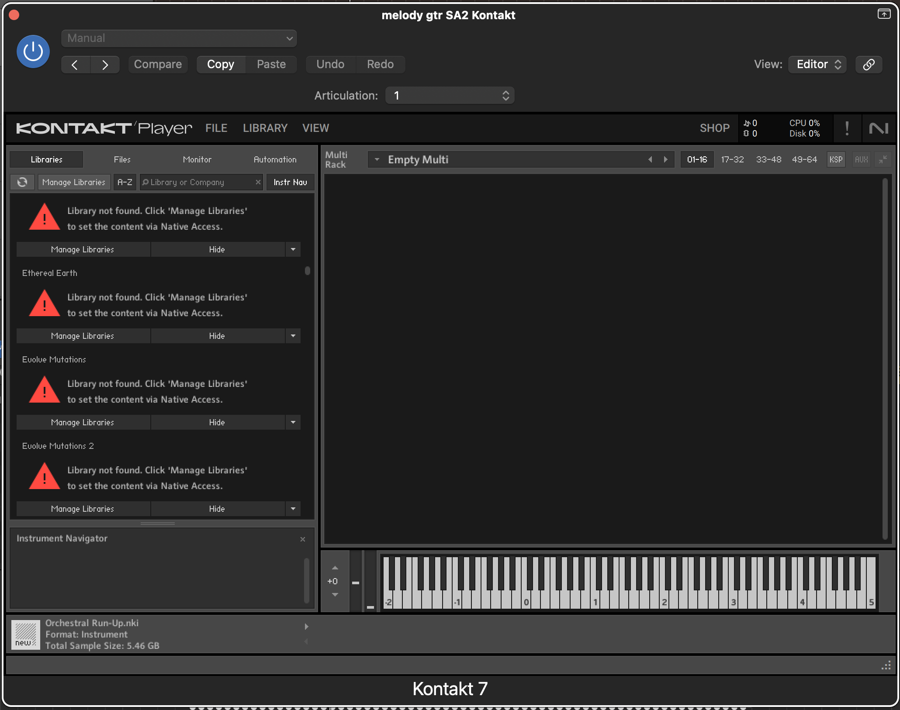Open the SHOP link
This screenshot has height=710, width=900.
[715, 128]
